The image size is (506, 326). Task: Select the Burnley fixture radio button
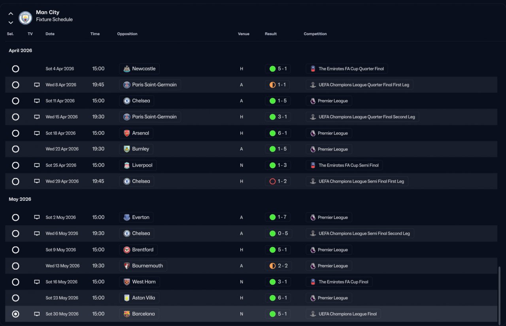(x=15, y=149)
